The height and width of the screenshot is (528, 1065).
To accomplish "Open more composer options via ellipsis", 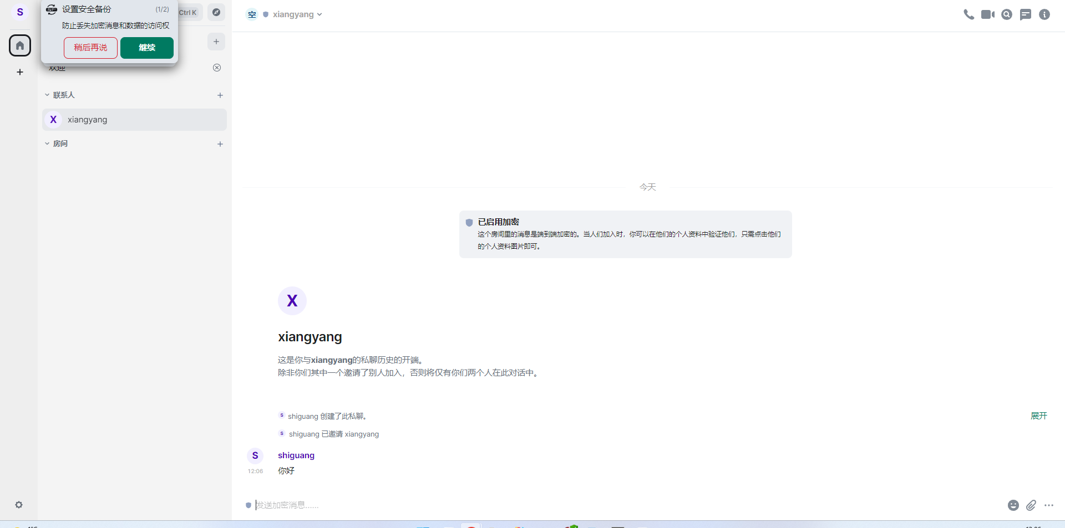I will pyautogui.click(x=1049, y=505).
